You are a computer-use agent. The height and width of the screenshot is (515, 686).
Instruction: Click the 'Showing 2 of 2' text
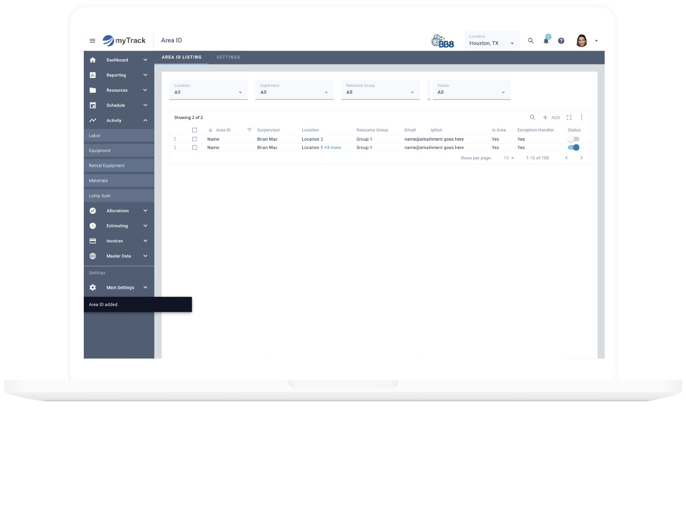189,118
